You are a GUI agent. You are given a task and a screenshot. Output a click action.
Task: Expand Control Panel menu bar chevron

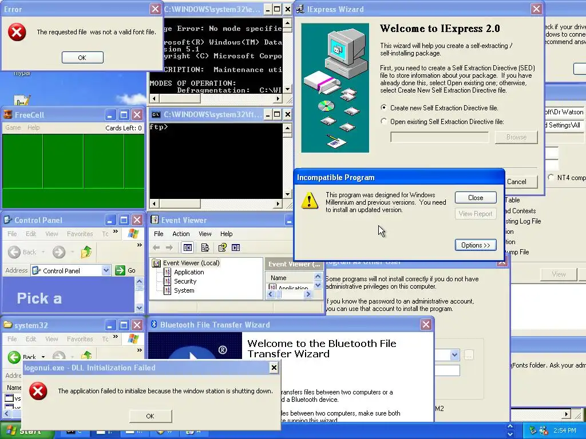(116, 232)
